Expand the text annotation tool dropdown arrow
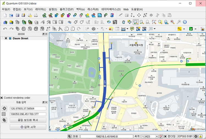The width and height of the screenshot is (206, 139). pos(155,29)
